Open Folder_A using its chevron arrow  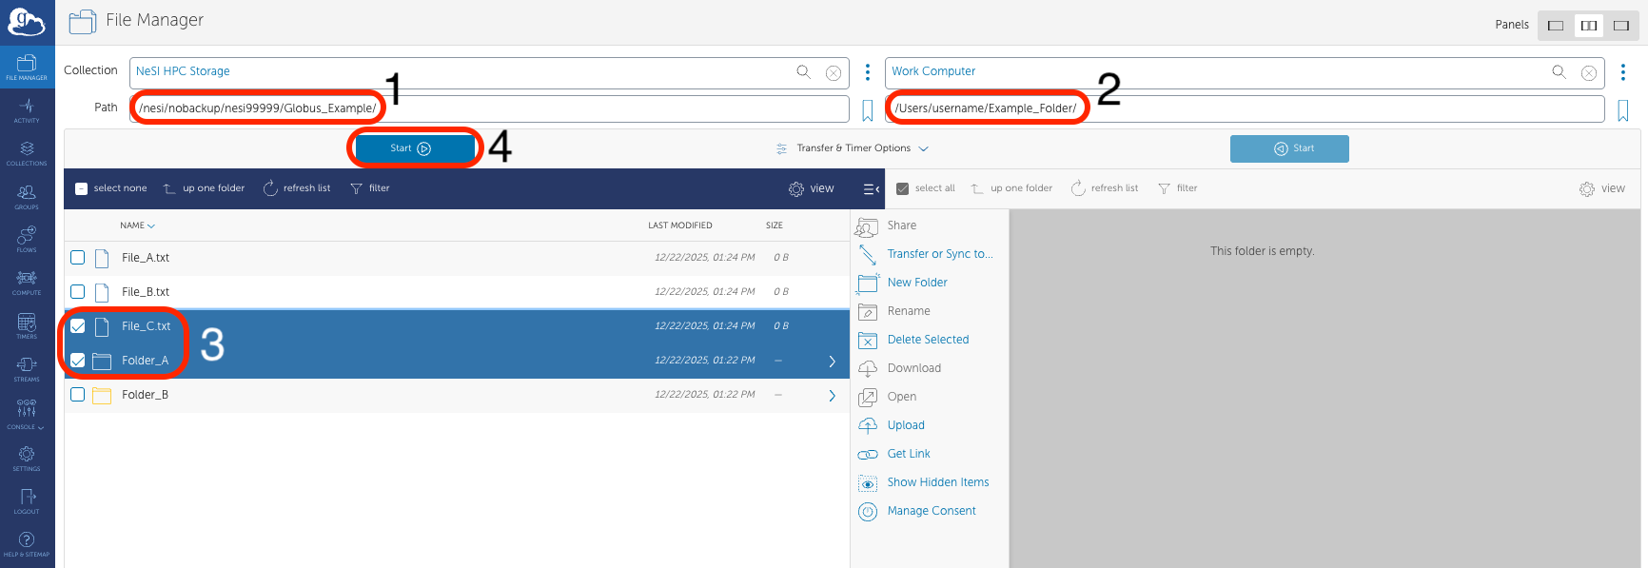832,362
